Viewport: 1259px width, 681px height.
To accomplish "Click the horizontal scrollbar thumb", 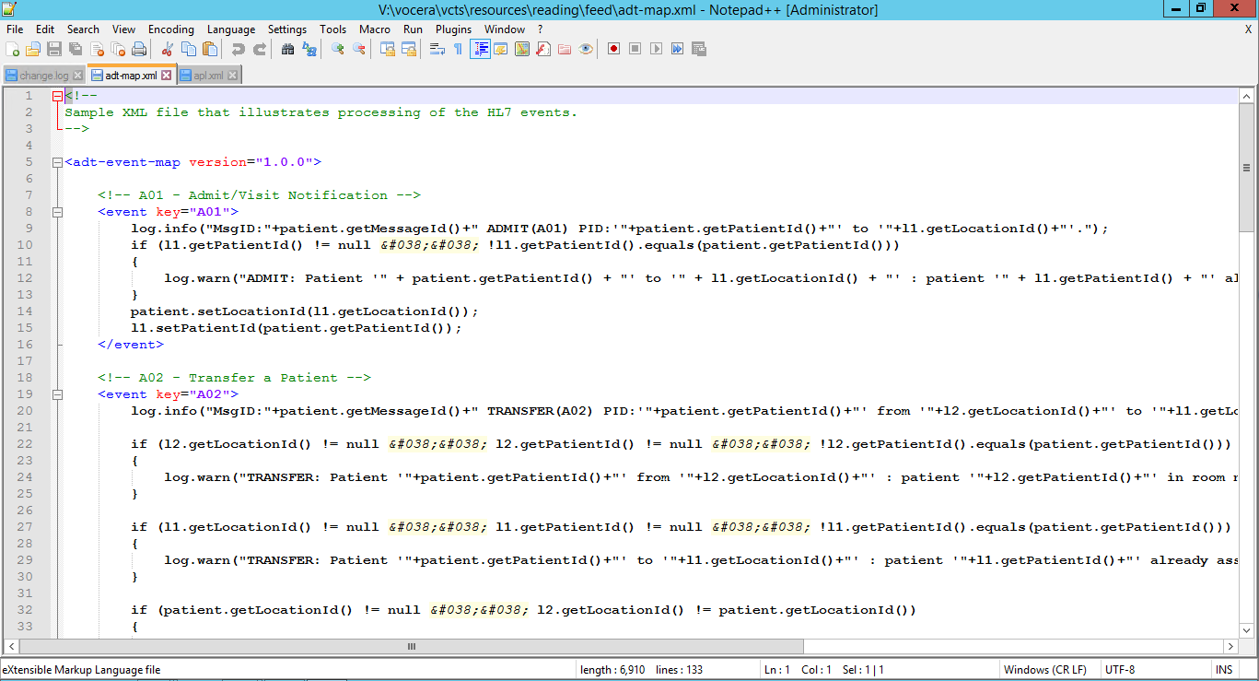I will 410,647.
